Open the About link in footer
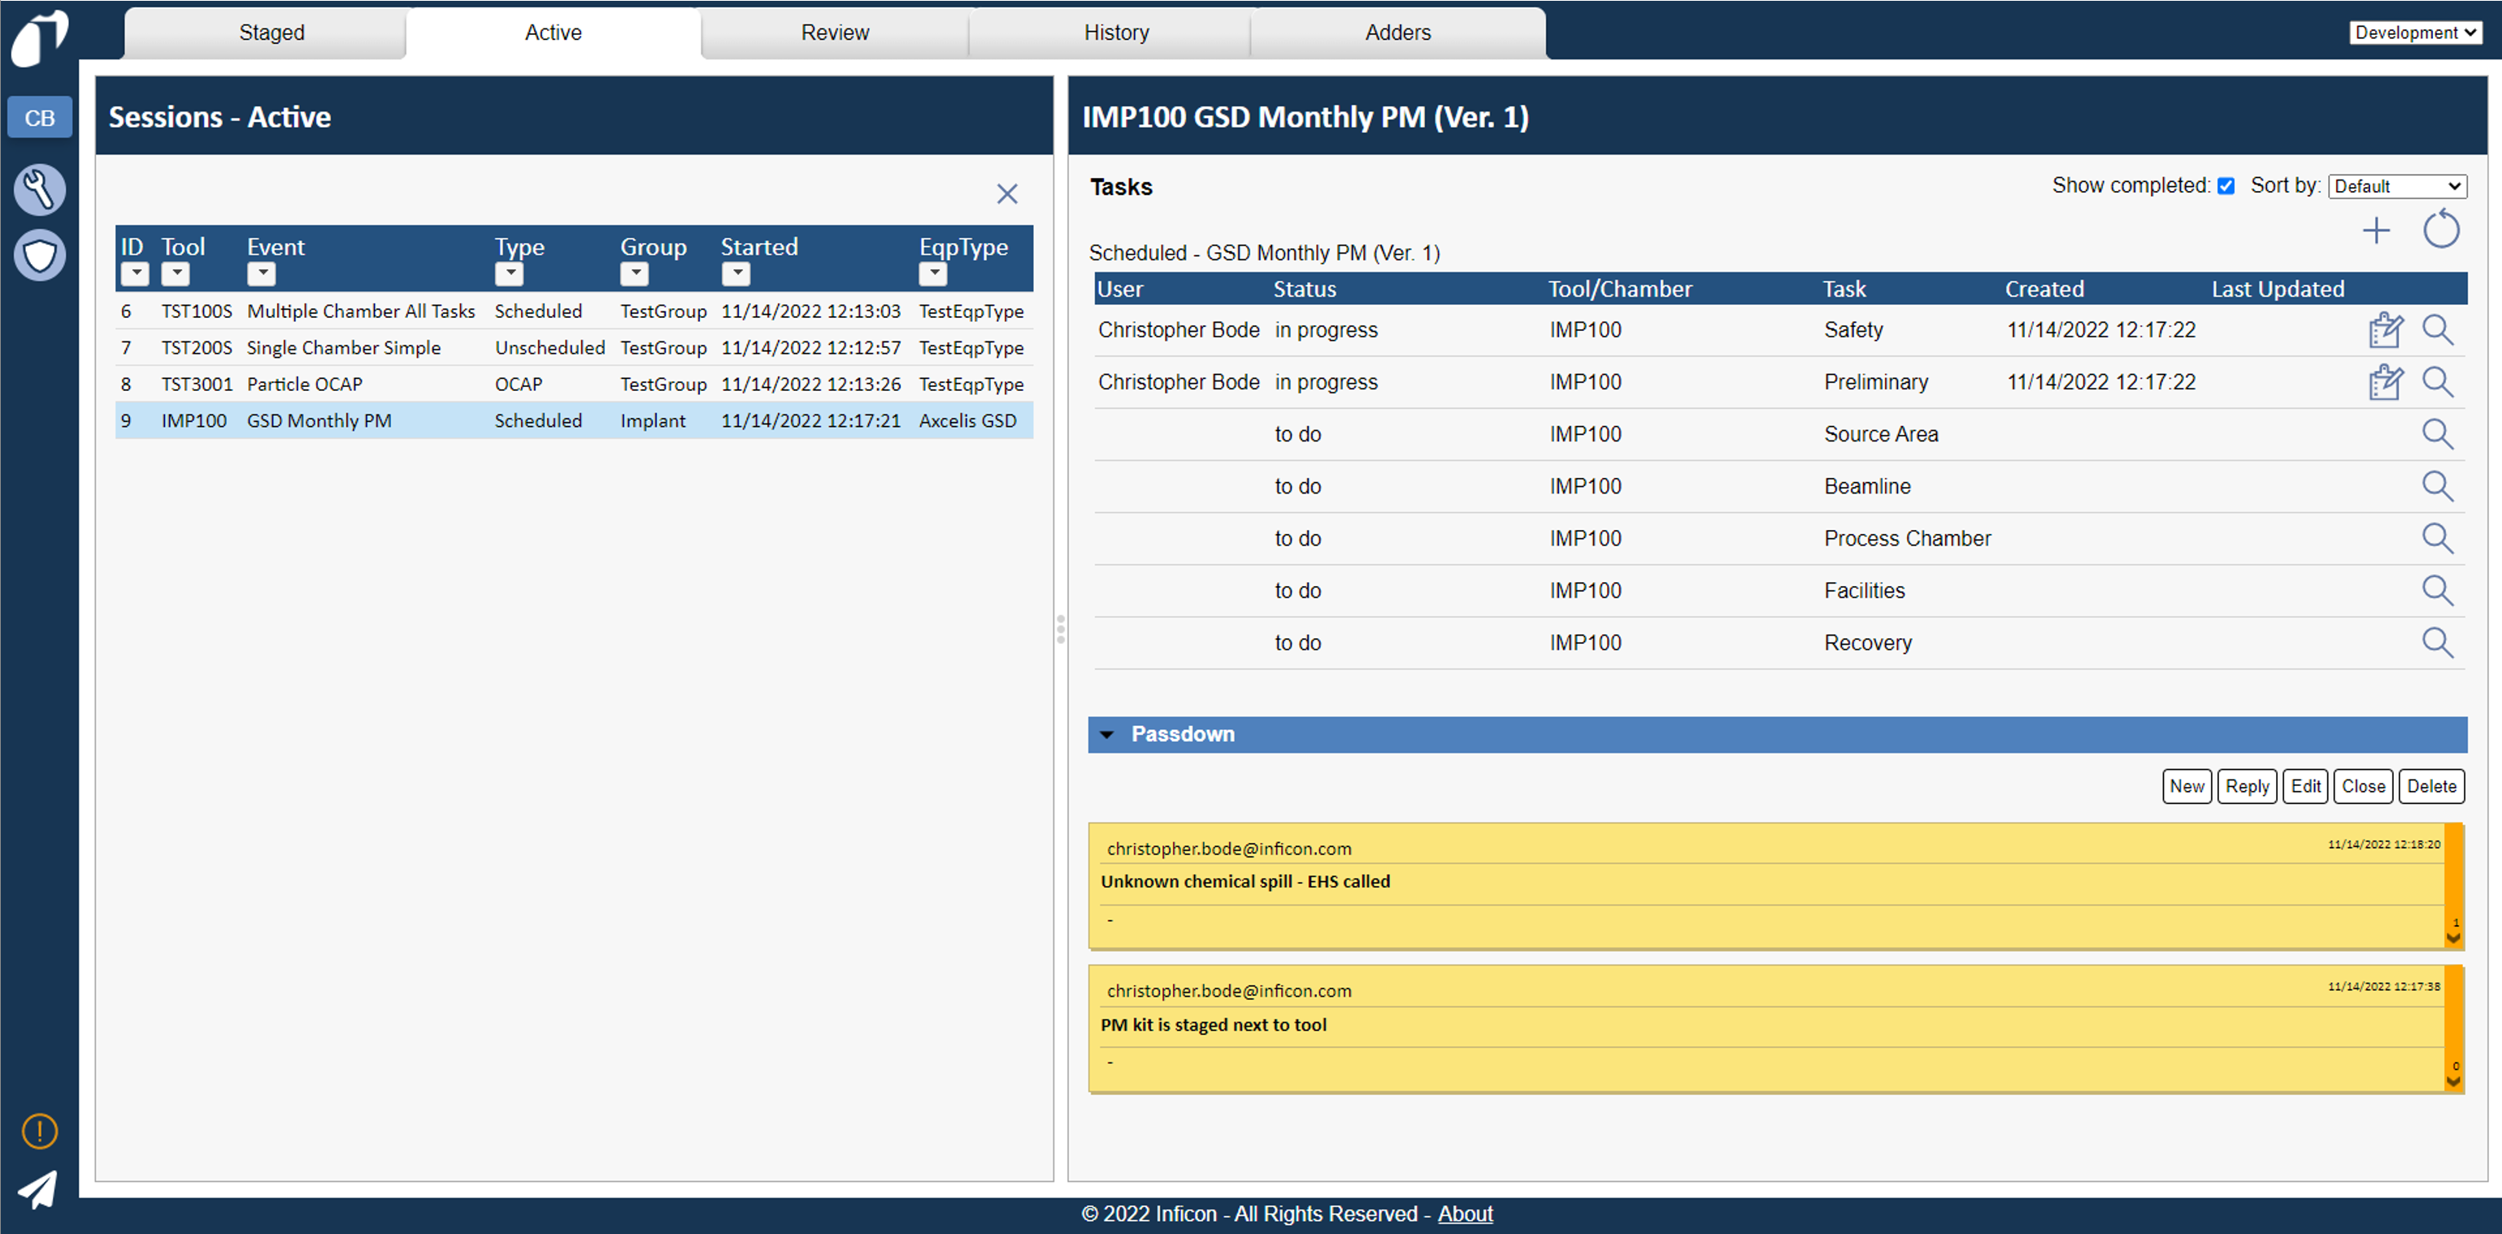The height and width of the screenshot is (1234, 2502). [1465, 1214]
